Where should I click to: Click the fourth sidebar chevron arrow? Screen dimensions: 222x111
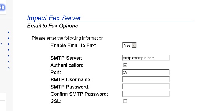[x=9, y=50]
